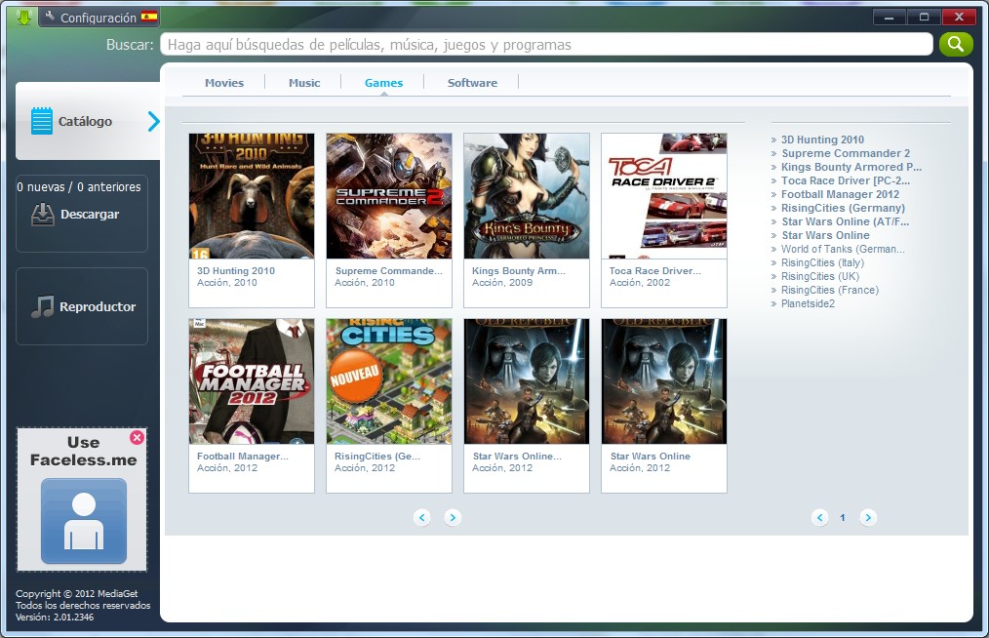This screenshot has height=638, width=989.
Task: Click the Faceless.me user avatar icon
Action: [x=84, y=521]
